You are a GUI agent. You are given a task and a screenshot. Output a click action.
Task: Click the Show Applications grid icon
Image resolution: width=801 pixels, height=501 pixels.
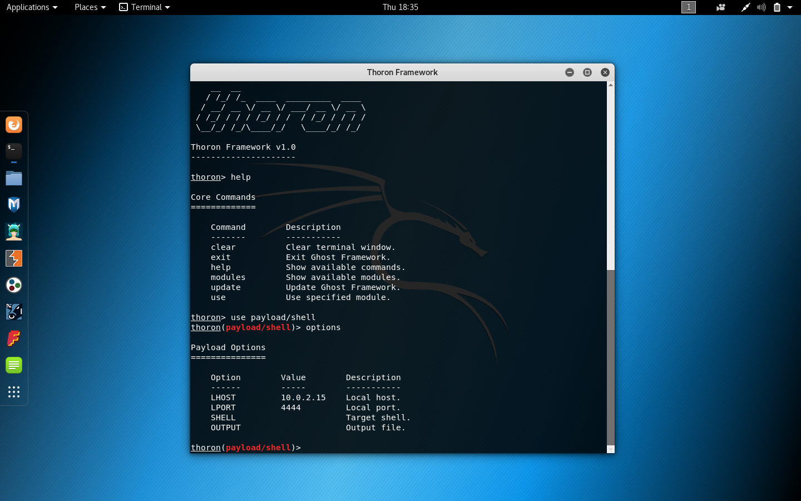click(x=13, y=392)
